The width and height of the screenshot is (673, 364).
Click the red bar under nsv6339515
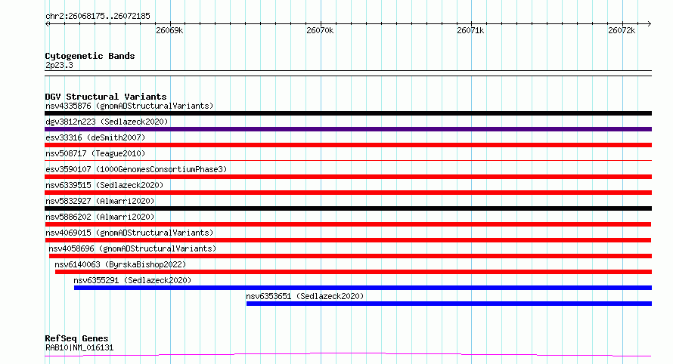[348, 193]
